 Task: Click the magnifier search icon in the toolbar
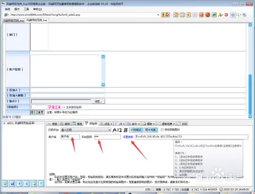[238, 15]
